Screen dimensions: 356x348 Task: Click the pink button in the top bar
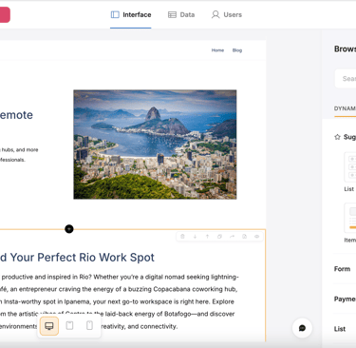tap(5, 15)
